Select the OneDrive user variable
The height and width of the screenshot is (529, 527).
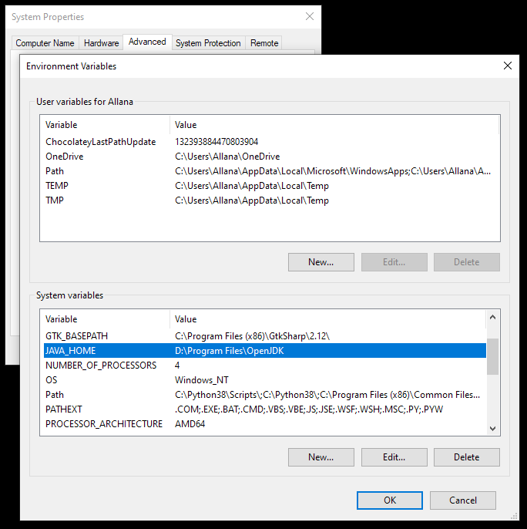65,157
